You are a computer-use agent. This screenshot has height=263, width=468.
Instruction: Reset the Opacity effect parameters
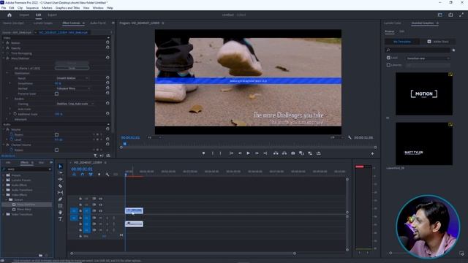pyautogui.click(x=107, y=47)
